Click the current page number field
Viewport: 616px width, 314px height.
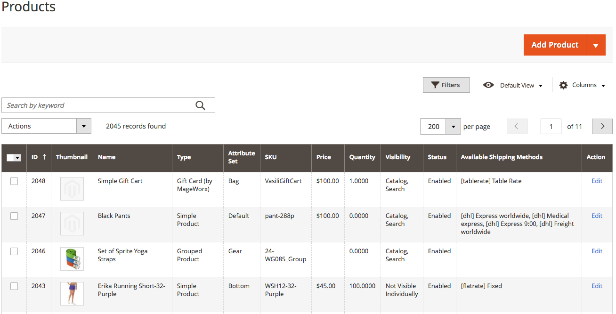click(551, 126)
